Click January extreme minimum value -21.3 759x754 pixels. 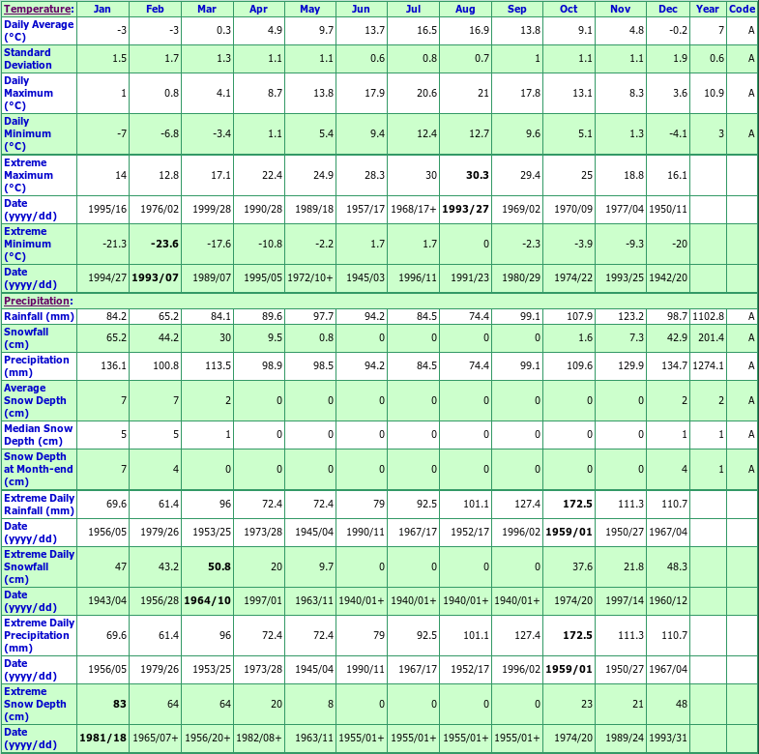[115, 244]
